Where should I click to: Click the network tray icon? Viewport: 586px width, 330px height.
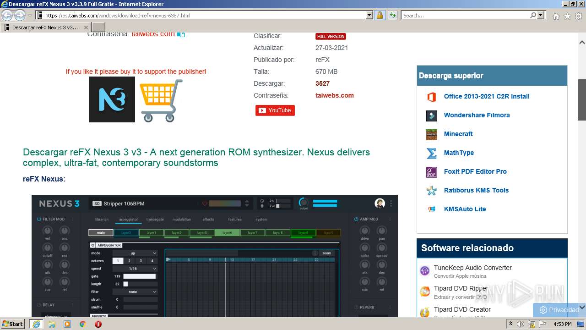pos(532,324)
